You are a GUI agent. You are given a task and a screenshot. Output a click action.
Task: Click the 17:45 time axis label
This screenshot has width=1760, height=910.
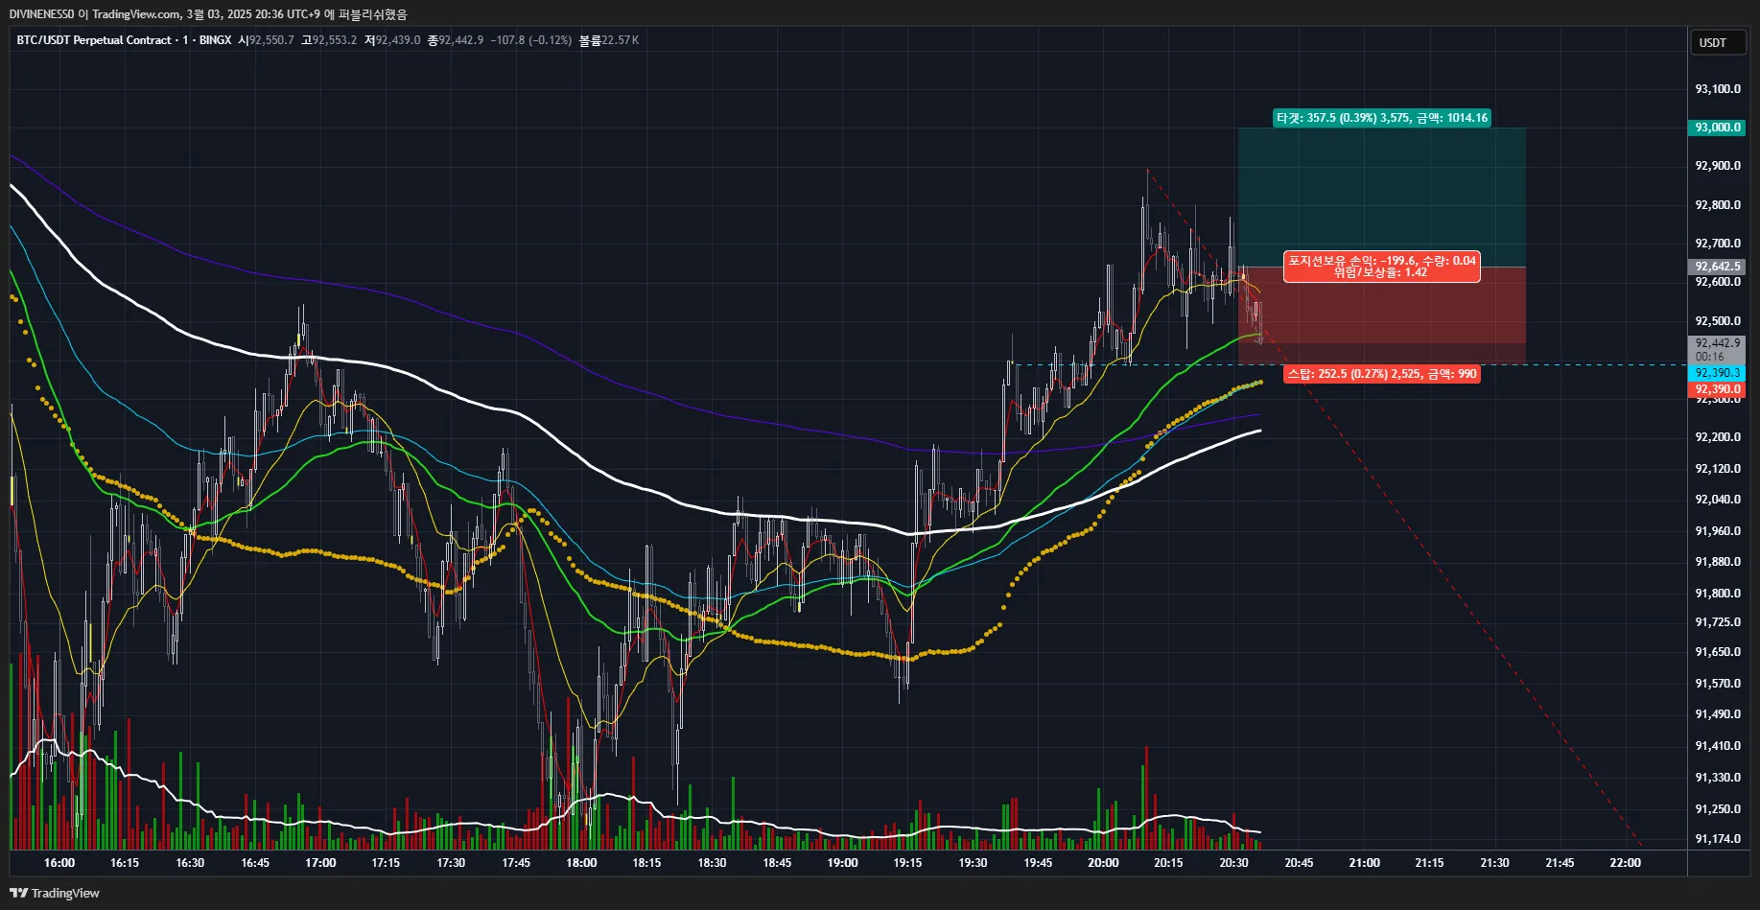click(x=516, y=863)
